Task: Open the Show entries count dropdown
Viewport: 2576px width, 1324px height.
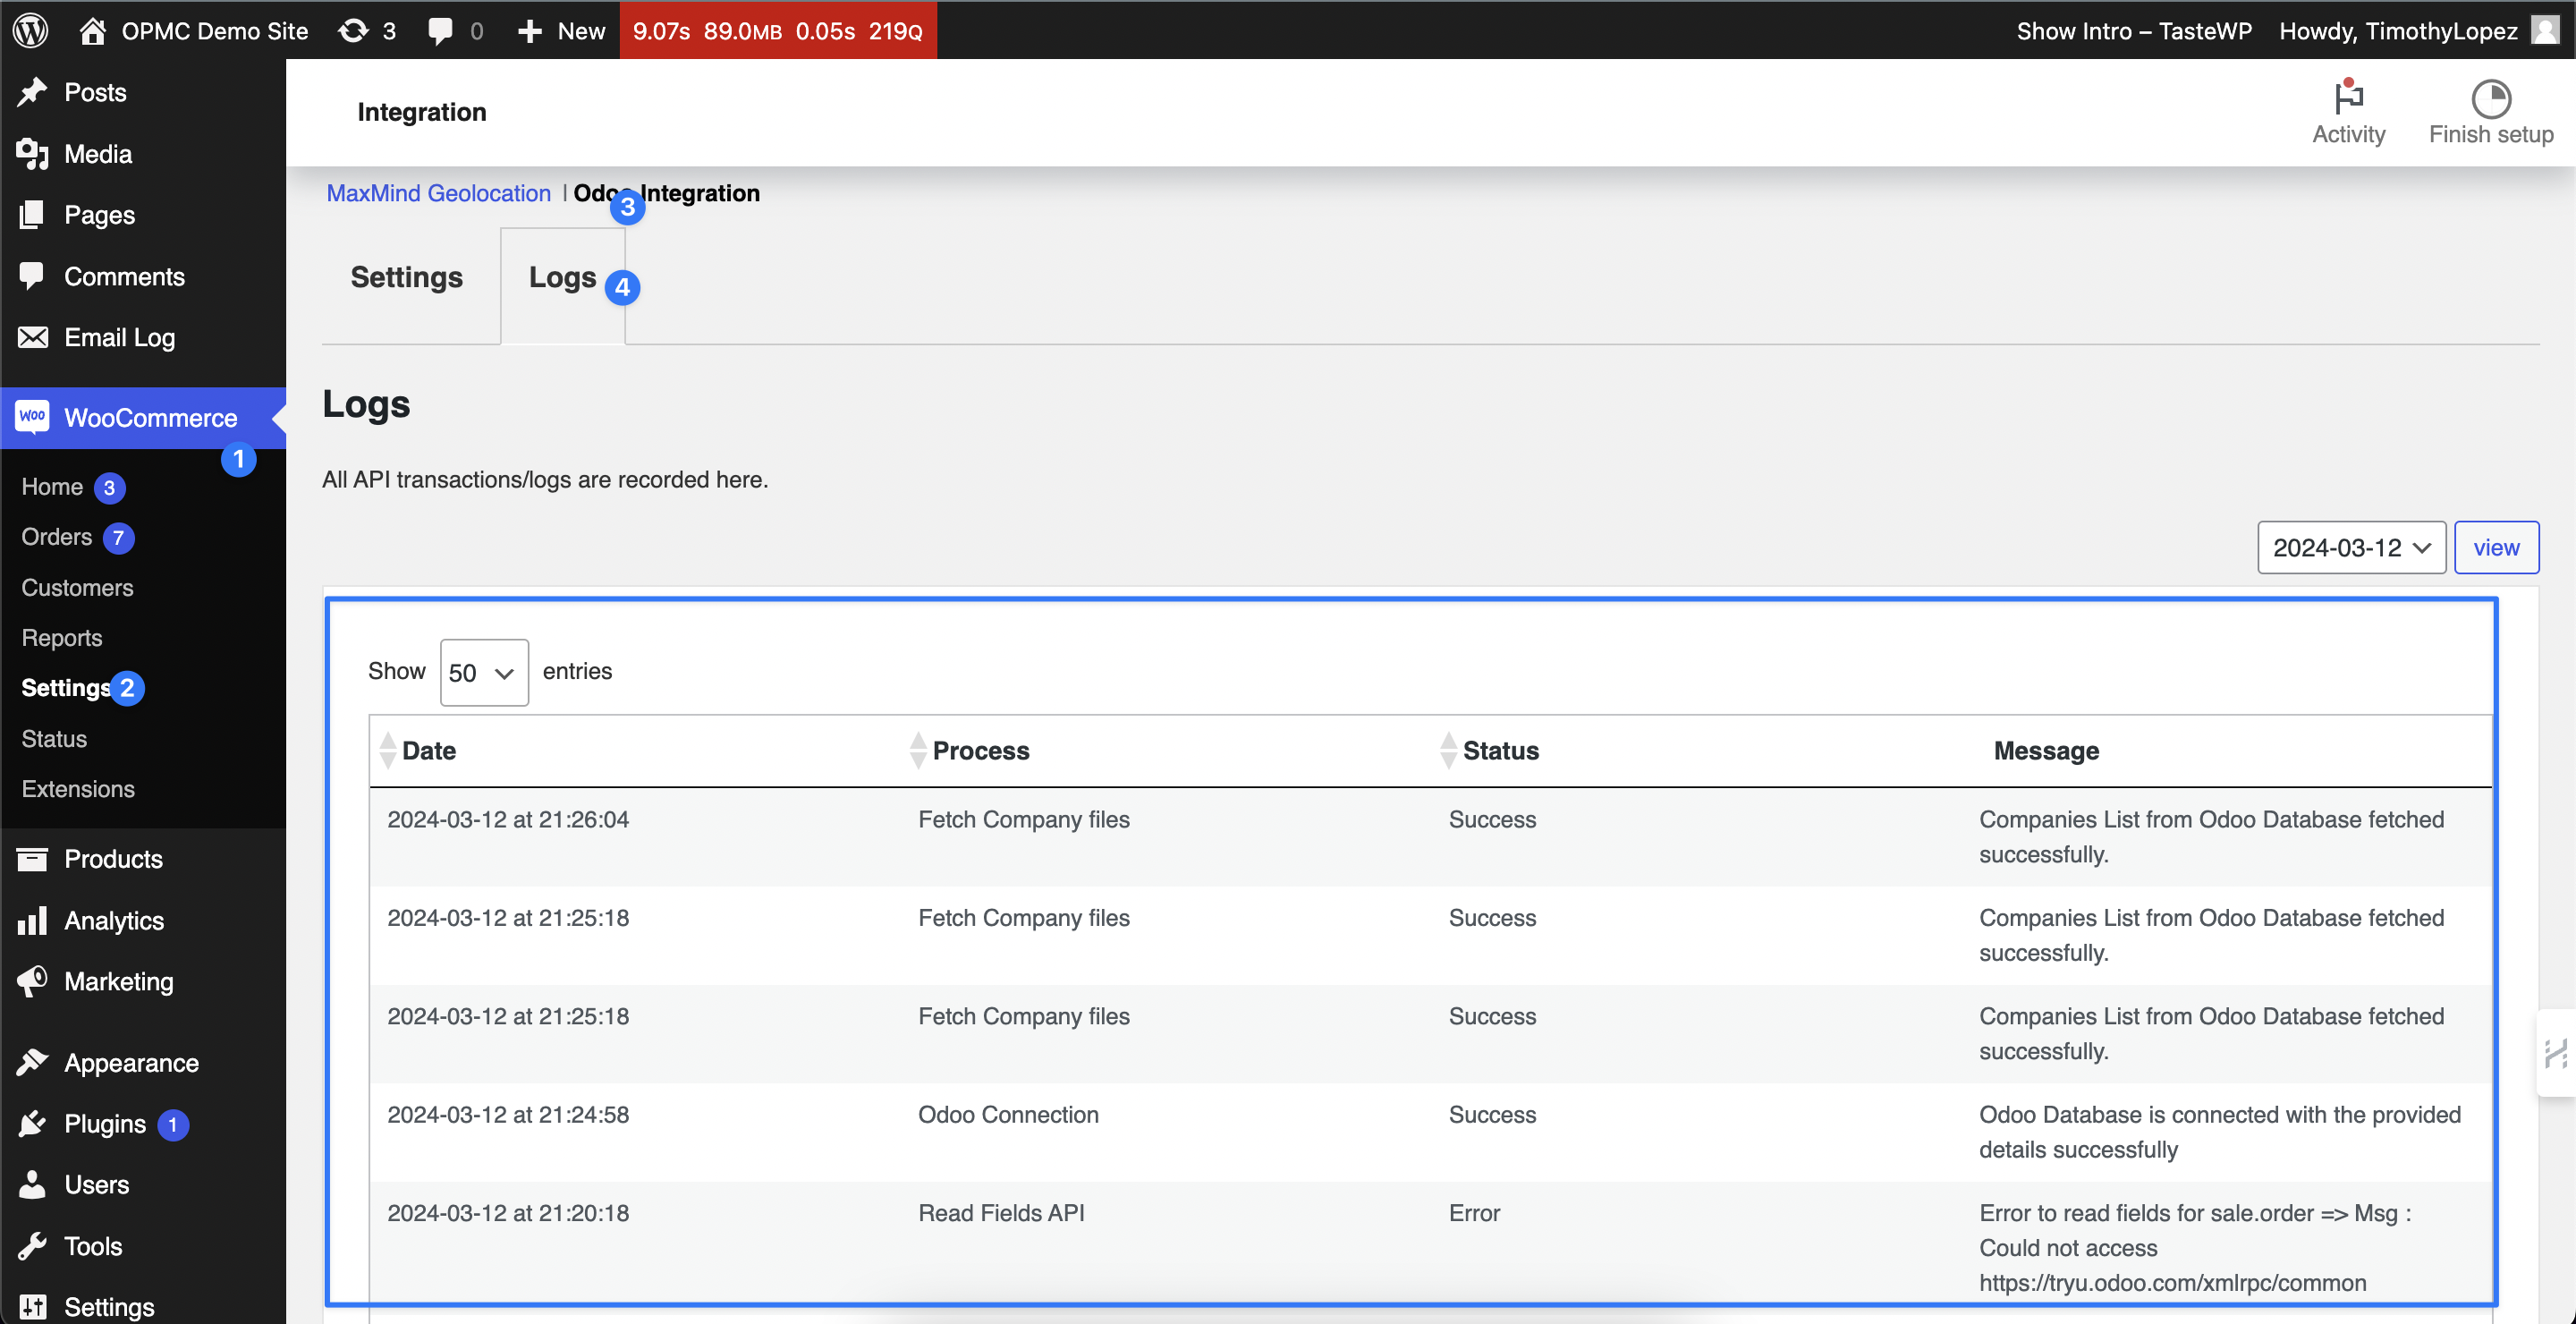Action: click(x=484, y=672)
